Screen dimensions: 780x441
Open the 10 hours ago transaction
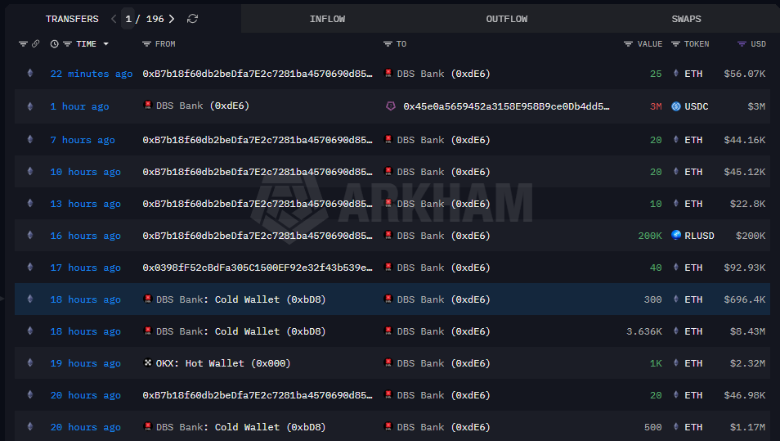[86, 172]
